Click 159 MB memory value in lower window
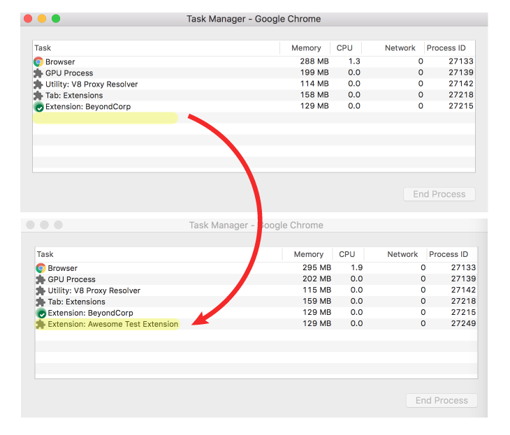The width and height of the screenshot is (510, 435). pos(316,301)
